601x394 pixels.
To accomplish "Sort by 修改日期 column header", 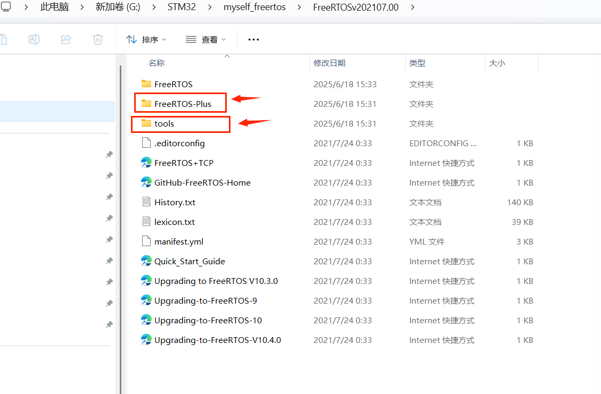I will 330,63.
